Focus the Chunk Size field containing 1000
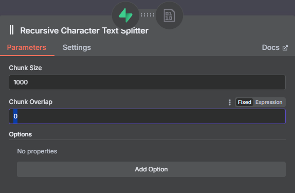 pyautogui.click(x=147, y=82)
